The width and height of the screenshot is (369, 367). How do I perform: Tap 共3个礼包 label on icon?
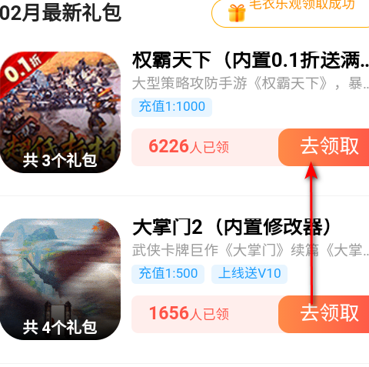pos(60,161)
